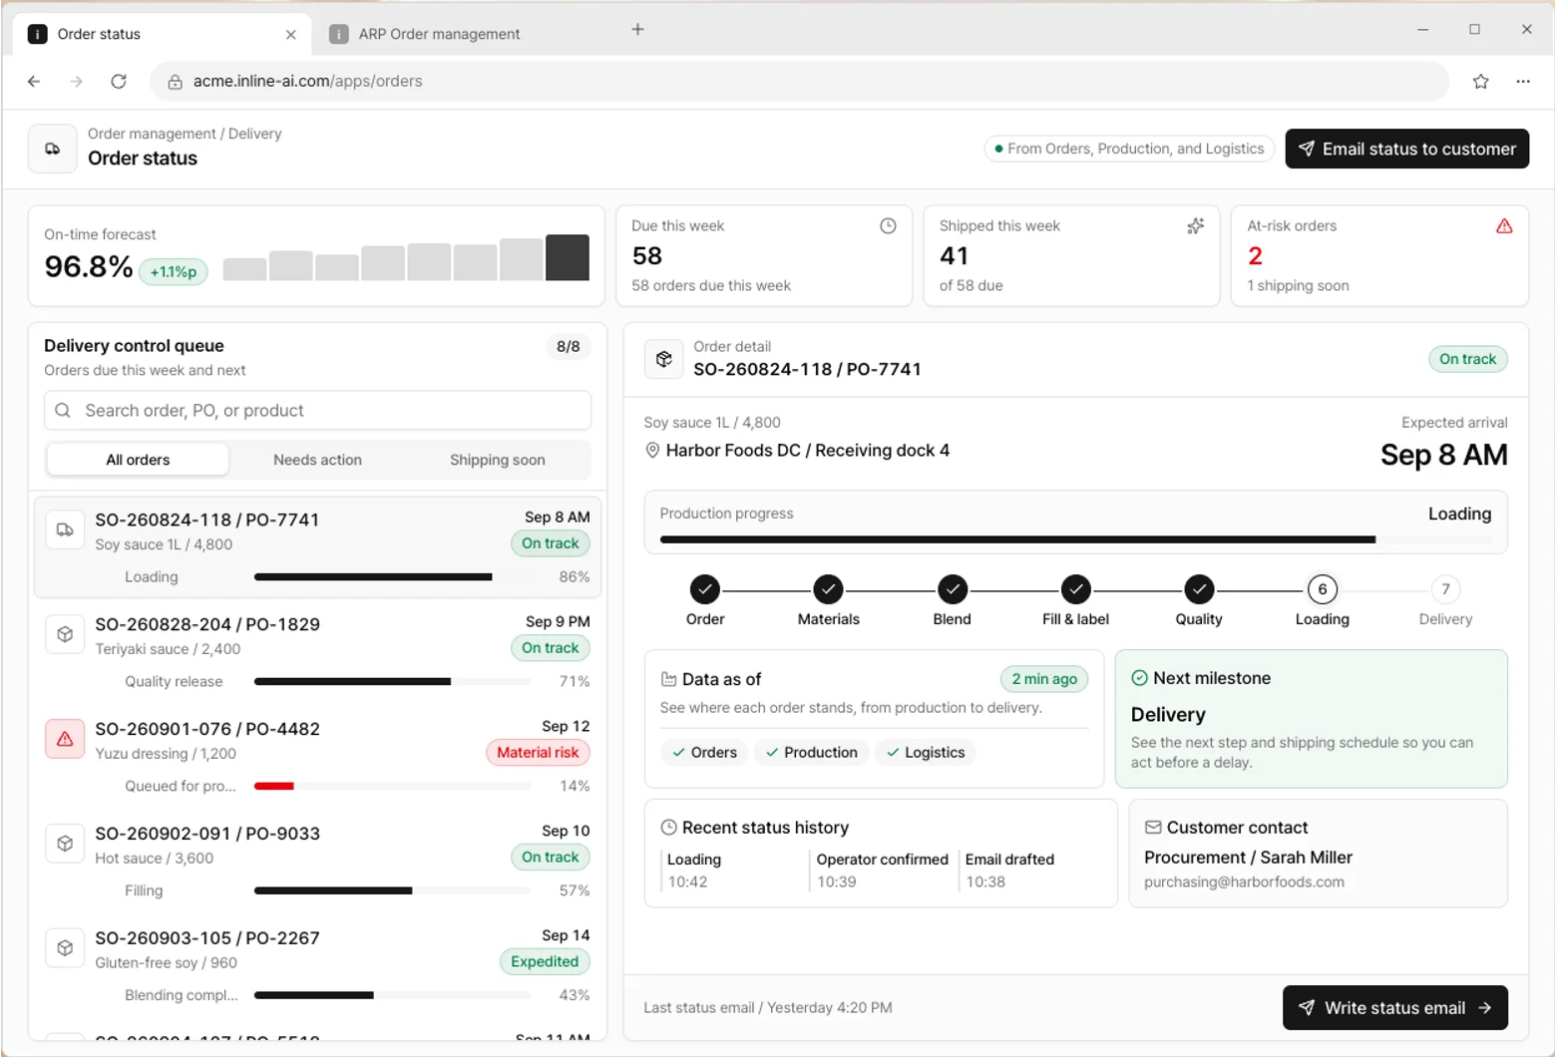
Task: Click the +1.1%p forecast change badge
Action: pos(174,271)
